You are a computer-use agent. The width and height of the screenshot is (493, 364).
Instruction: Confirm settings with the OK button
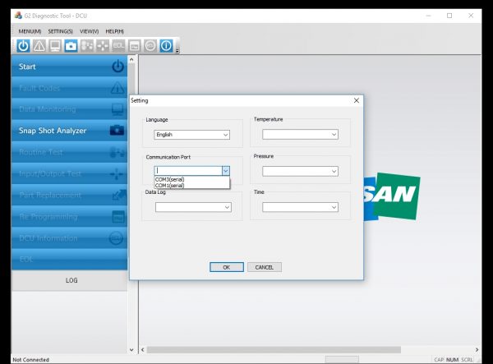227,267
